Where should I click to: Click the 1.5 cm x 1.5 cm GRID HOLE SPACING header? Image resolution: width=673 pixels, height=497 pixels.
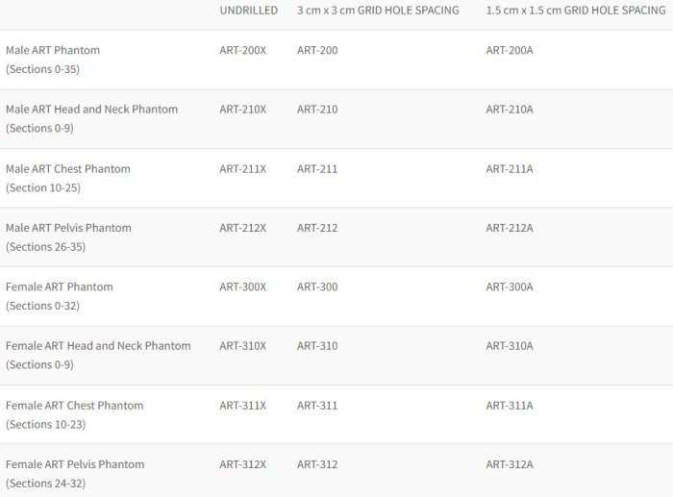click(x=576, y=11)
